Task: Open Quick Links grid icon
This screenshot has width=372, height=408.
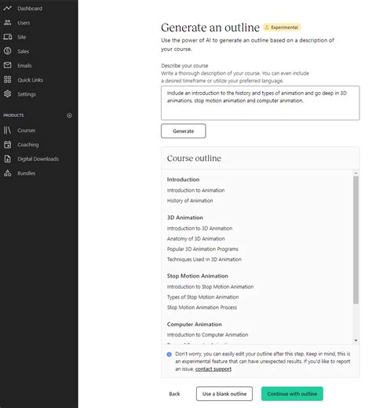Action: click(7, 79)
